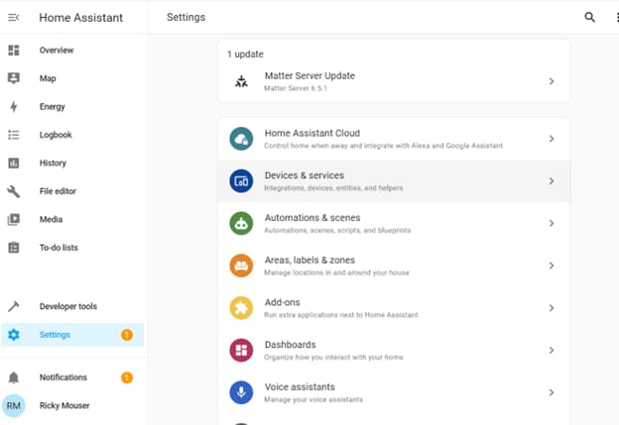Expand the Matter Server Update chevron
The width and height of the screenshot is (619, 425).
(552, 81)
